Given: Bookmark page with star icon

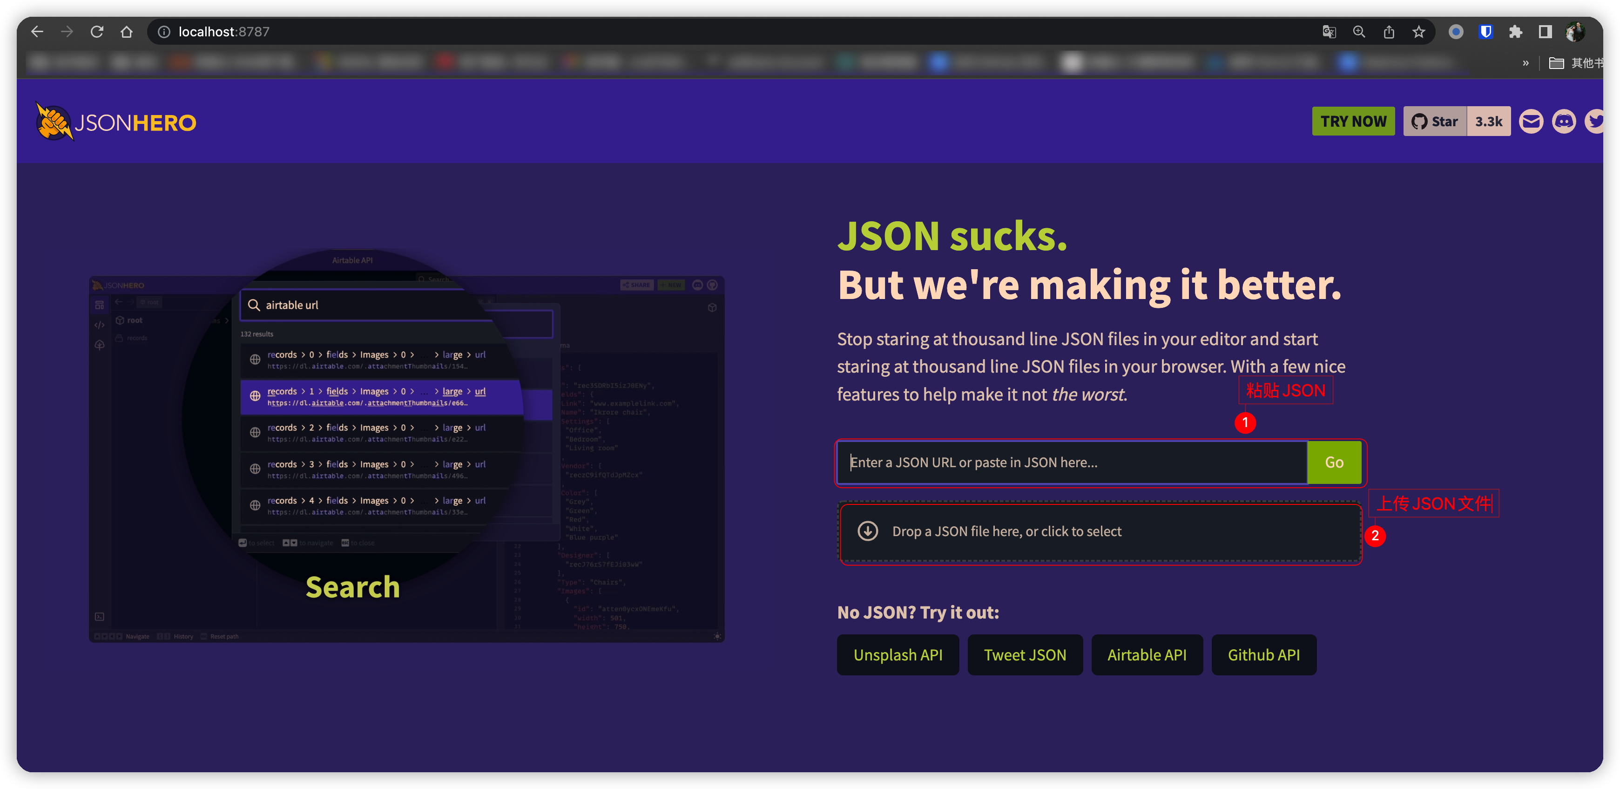Looking at the screenshot, I should pyautogui.click(x=1419, y=32).
